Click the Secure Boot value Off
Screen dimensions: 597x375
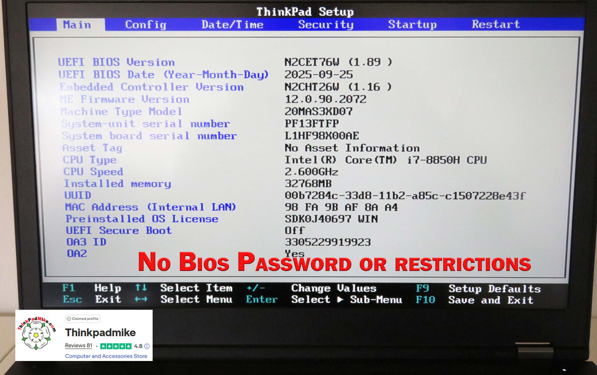(295, 230)
